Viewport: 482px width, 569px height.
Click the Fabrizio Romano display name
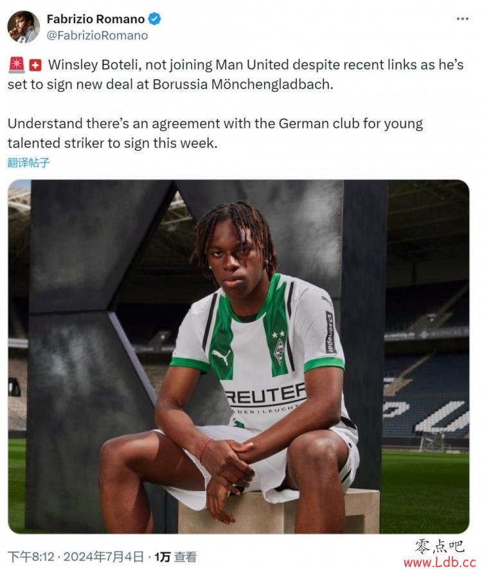coord(96,19)
